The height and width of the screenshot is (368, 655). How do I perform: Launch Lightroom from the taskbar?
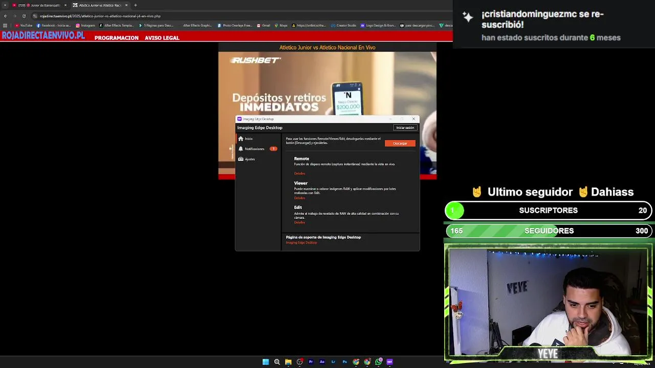pos(333,362)
